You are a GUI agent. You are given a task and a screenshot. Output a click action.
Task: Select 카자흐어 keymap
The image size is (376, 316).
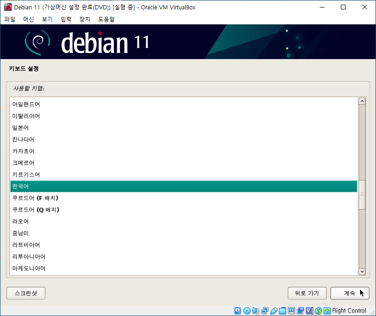click(184, 151)
